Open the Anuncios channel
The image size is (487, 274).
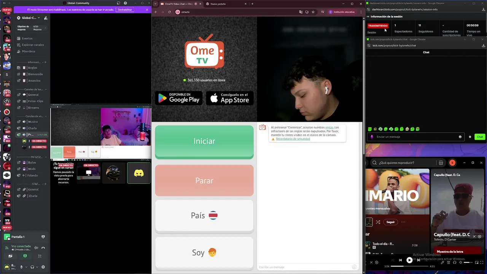(34, 81)
